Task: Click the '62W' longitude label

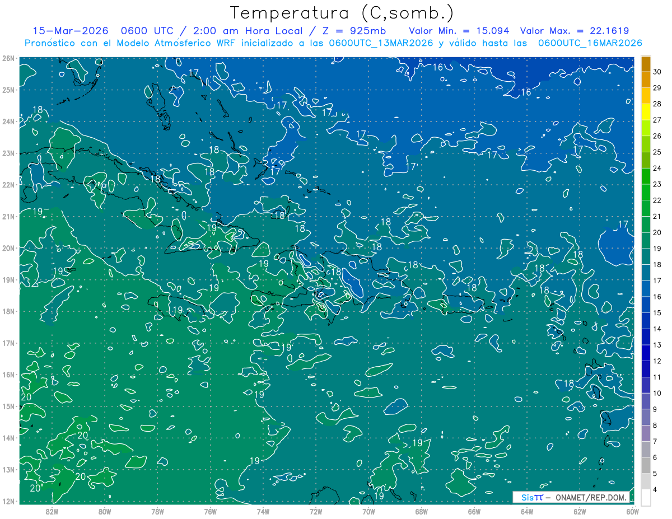Action: pyautogui.click(x=579, y=511)
